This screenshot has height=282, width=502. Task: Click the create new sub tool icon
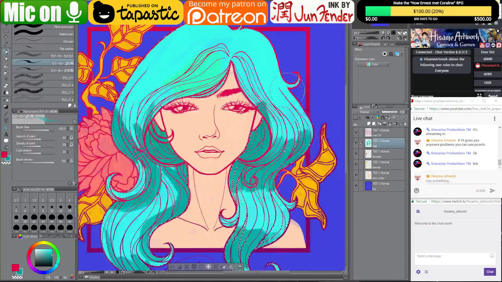[x=70, y=105]
